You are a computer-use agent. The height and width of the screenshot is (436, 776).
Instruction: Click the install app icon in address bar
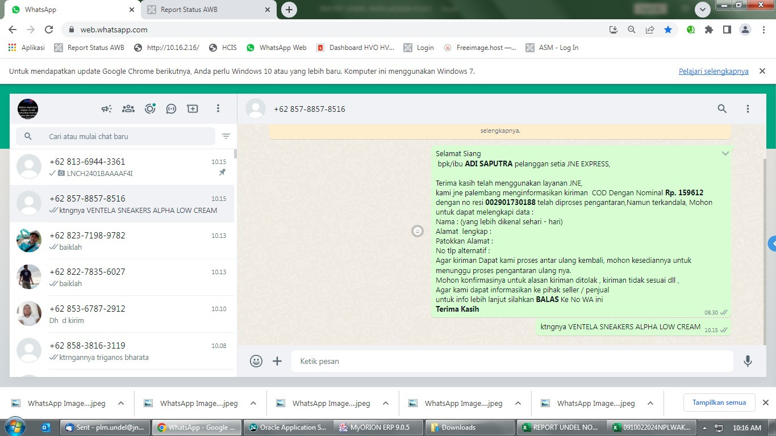tap(614, 30)
